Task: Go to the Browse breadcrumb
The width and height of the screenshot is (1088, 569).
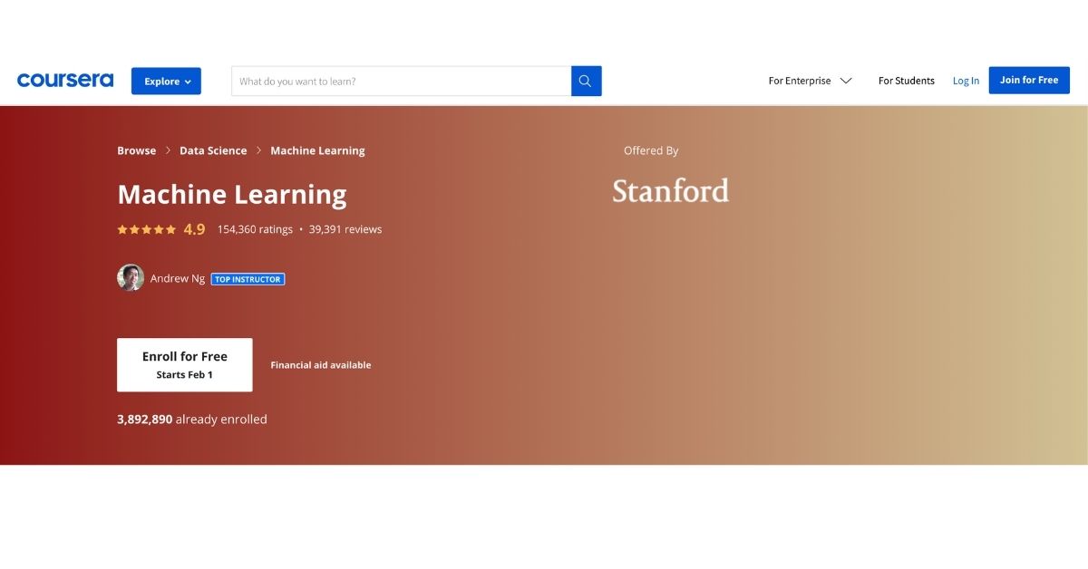Action: (136, 150)
